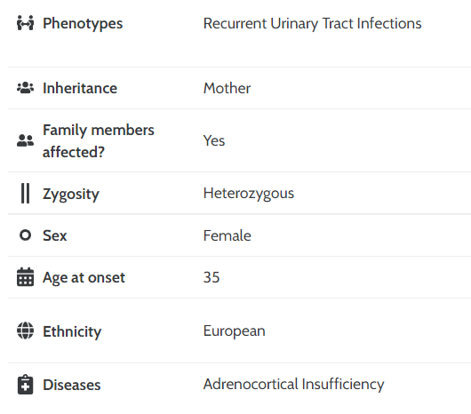
Task: Click the Female sex value
Action: 228,235
